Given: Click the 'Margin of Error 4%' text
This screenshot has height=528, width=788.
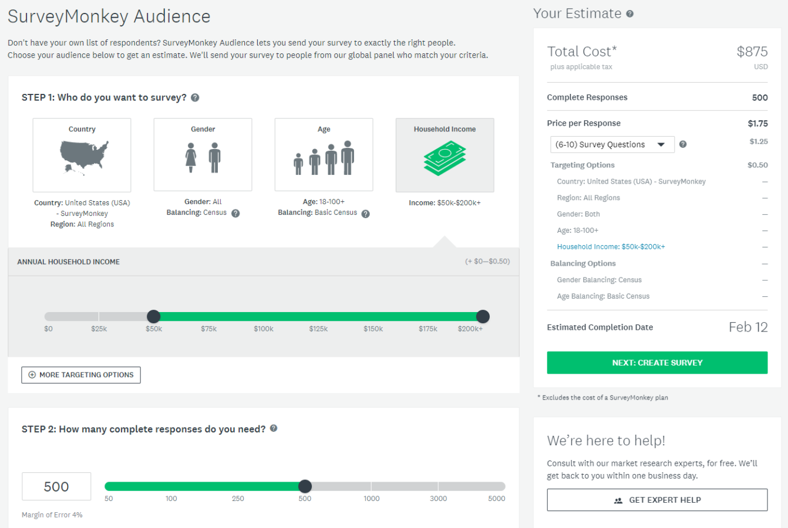Looking at the screenshot, I should click(52, 515).
